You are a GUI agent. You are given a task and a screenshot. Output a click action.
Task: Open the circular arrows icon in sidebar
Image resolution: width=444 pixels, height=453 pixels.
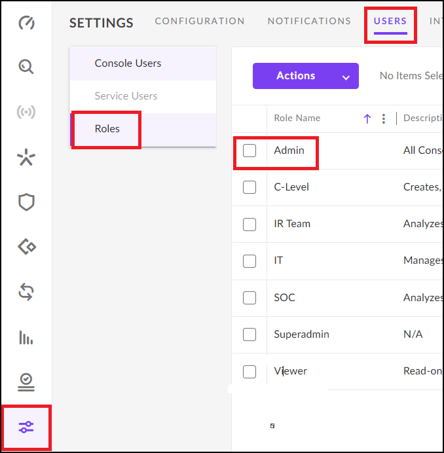coord(26,292)
